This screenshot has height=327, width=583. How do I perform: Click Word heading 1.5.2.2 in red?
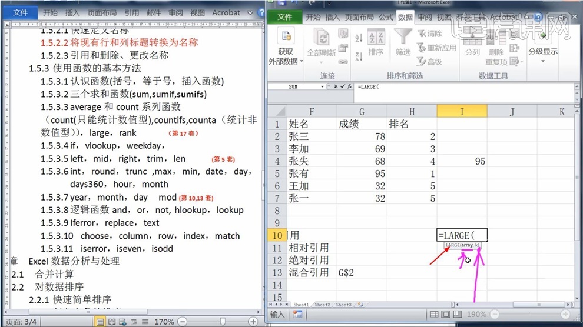120,42
